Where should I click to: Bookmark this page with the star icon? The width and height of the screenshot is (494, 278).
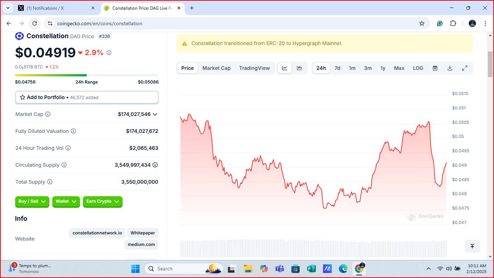[x=422, y=23]
